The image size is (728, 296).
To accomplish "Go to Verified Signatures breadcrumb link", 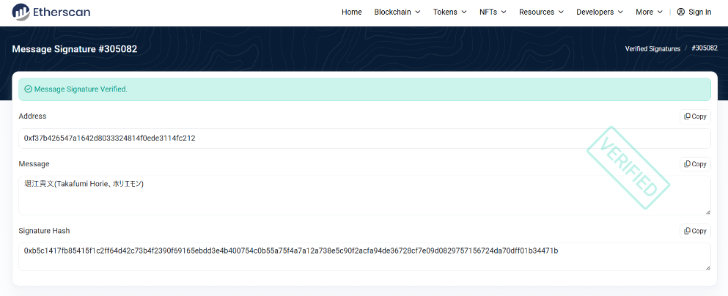I will [652, 49].
